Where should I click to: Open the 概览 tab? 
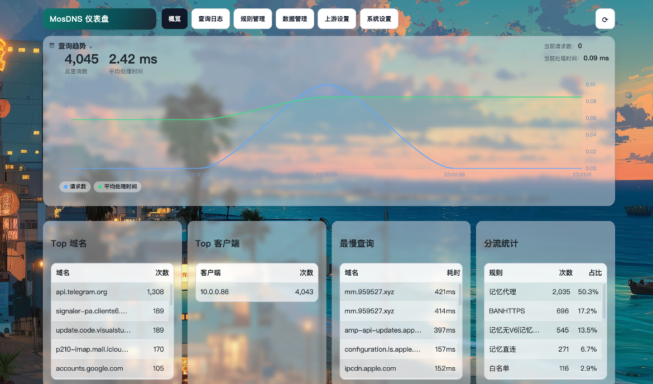[175, 19]
